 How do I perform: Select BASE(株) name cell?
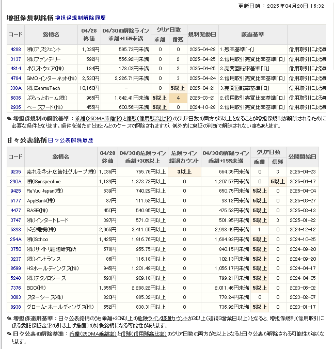point(61,211)
